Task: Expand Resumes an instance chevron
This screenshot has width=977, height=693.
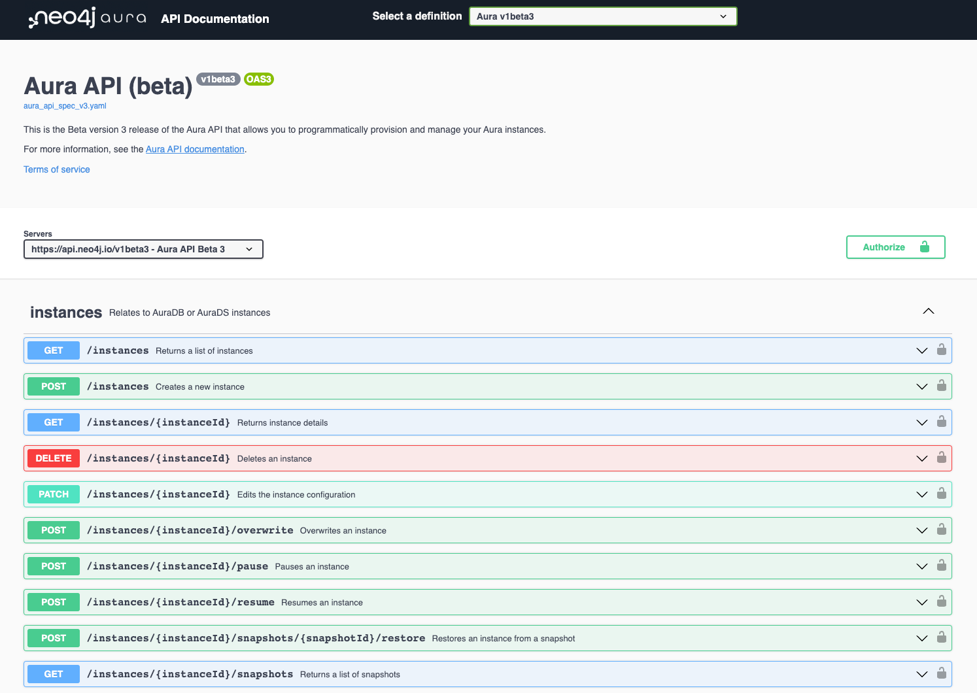Action: (x=922, y=603)
